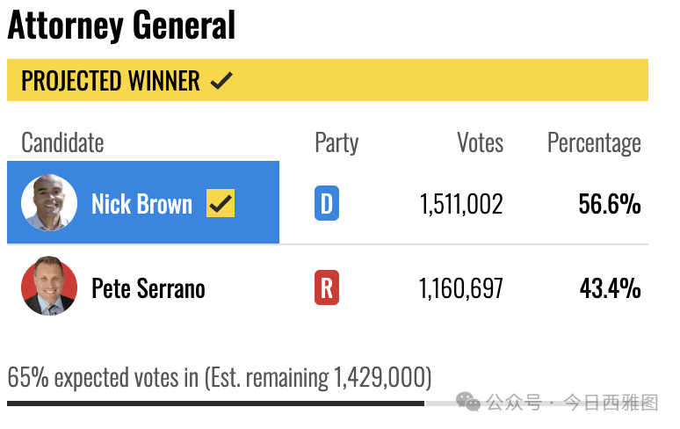680x429 pixels.
Task: Sort by the Votes column header
Action: [480, 142]
